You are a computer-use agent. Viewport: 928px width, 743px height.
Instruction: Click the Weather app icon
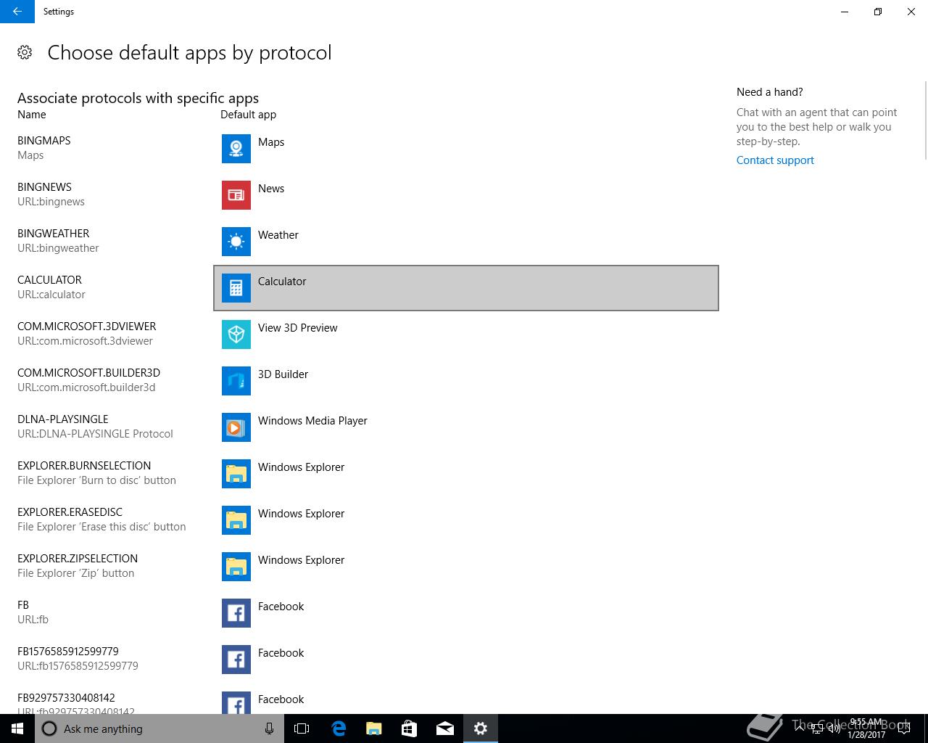click(x=236, y=242)
